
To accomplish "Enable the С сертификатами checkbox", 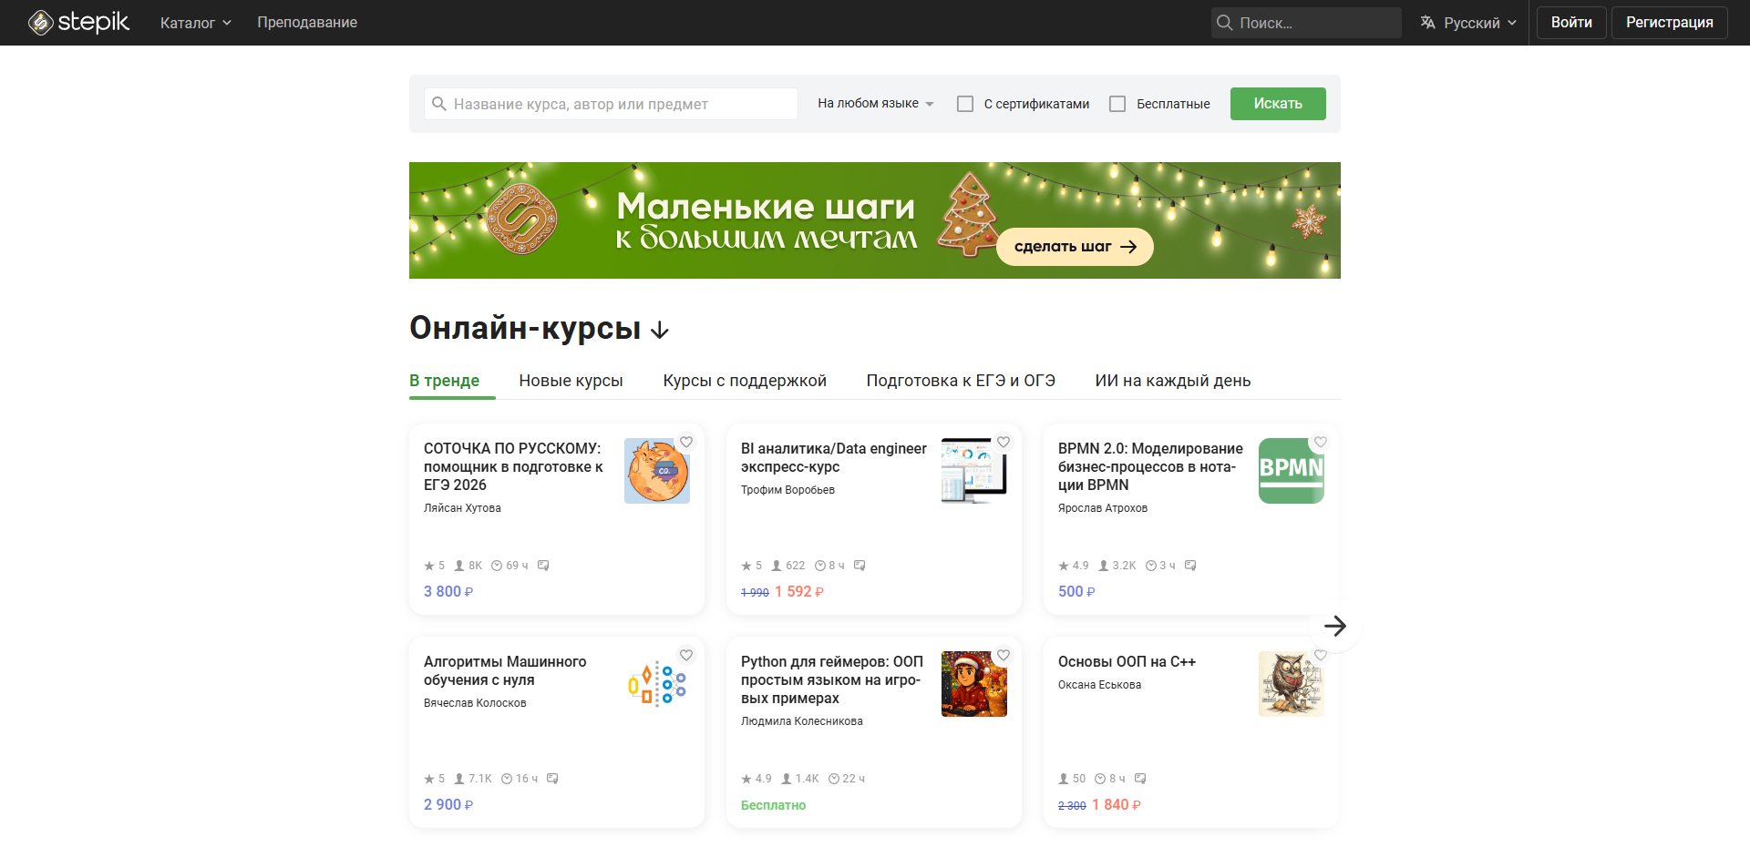I will point(964,104).
